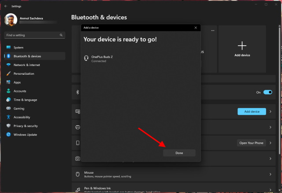282x193 pixels.
Task: Click the Gaming controller icon
Action: (x=8, y=108)
